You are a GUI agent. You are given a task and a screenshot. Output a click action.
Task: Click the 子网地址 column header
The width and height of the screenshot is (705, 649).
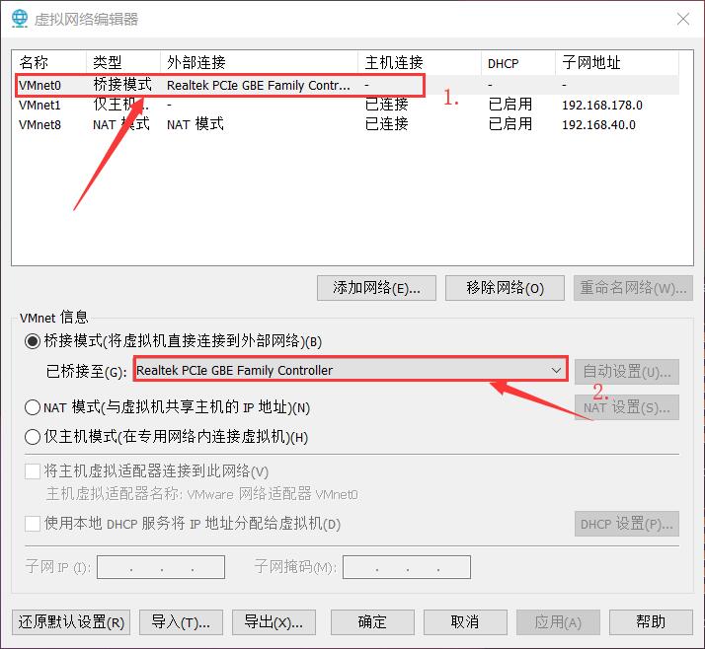click(x=617, y=62)
